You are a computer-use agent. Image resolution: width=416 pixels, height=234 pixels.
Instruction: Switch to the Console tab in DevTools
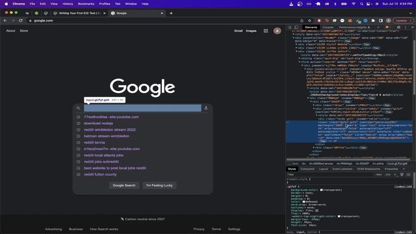(x=328, y=27)
